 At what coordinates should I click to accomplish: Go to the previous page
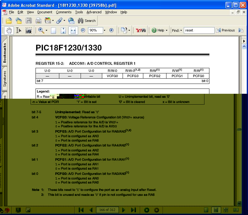click(x=91, y=210)
